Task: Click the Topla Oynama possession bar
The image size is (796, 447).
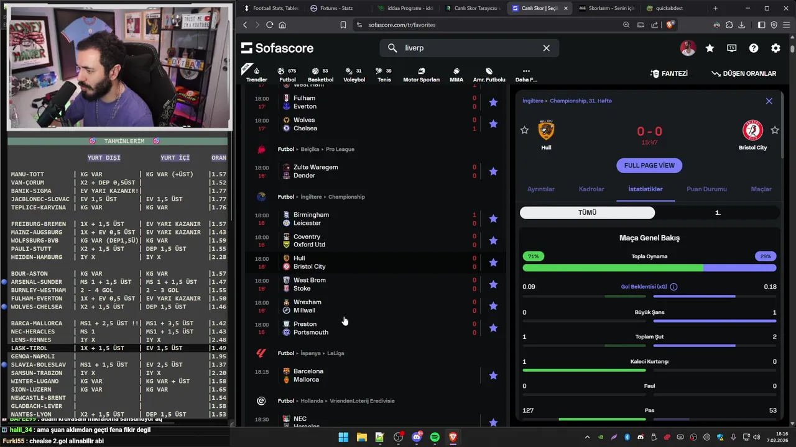Action: (649, 268)
